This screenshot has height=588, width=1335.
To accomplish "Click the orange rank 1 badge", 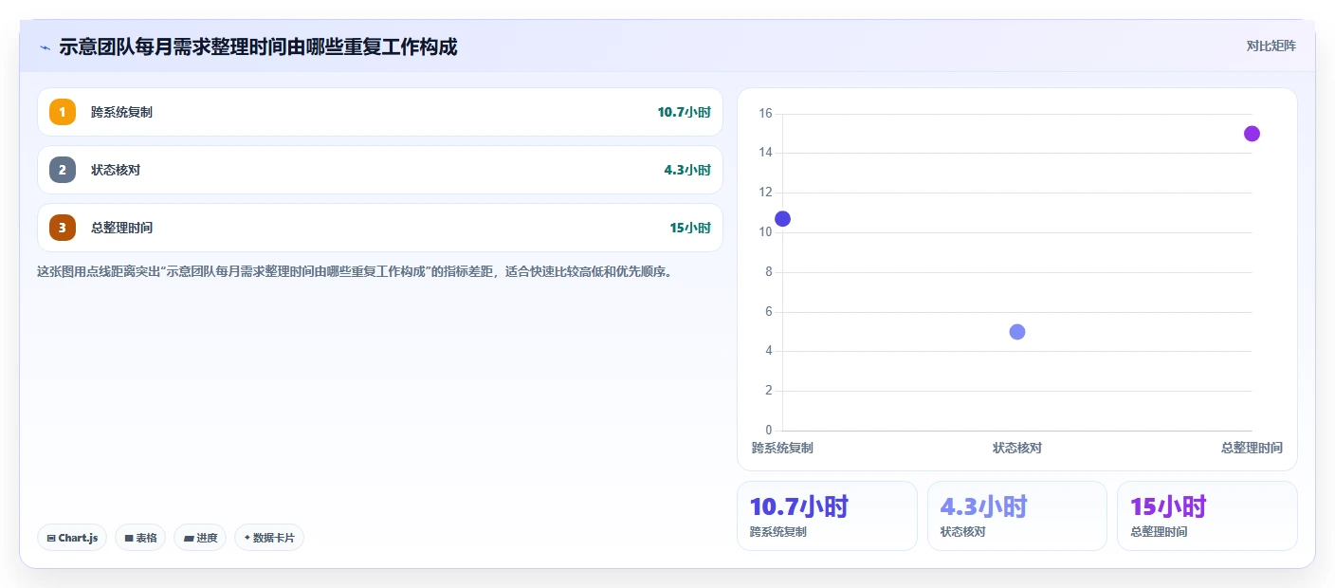I will (63, 112).
